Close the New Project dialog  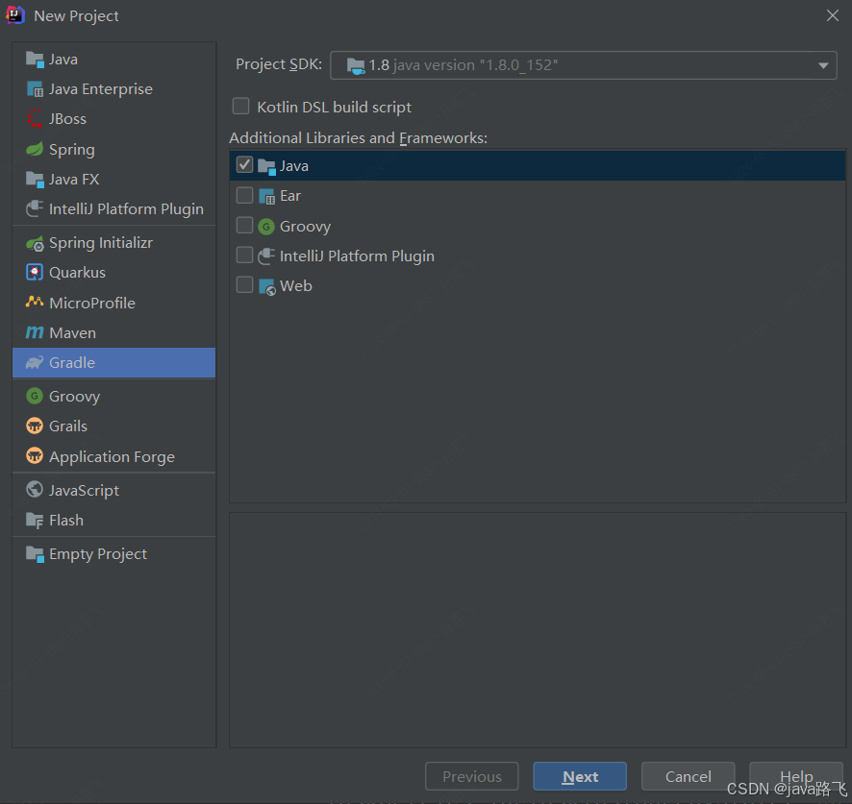click(833, 15)
